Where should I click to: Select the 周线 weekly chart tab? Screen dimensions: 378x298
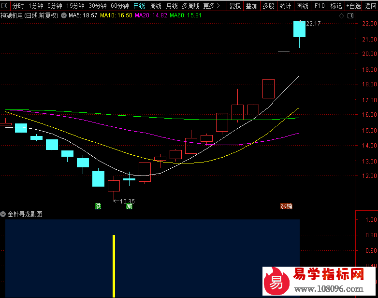pos(155,6)
